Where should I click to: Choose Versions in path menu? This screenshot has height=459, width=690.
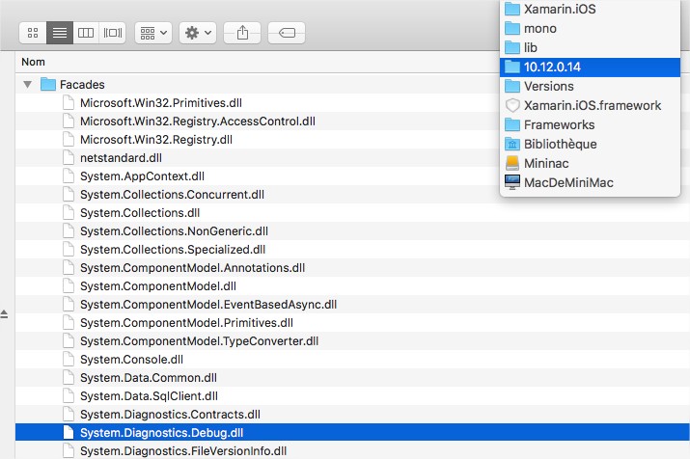coord(590,86)
